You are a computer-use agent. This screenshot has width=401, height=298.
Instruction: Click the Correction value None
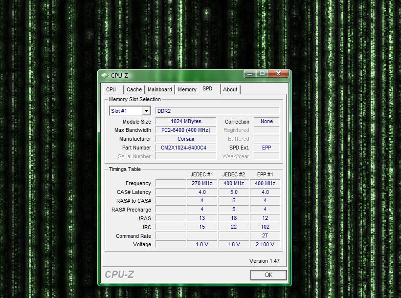coord(267,121)
